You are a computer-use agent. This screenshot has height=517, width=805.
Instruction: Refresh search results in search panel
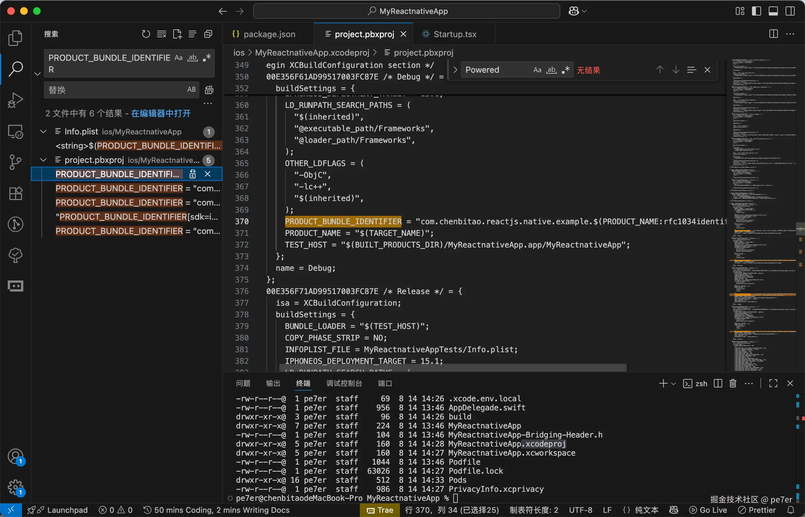tap(146, 34)
